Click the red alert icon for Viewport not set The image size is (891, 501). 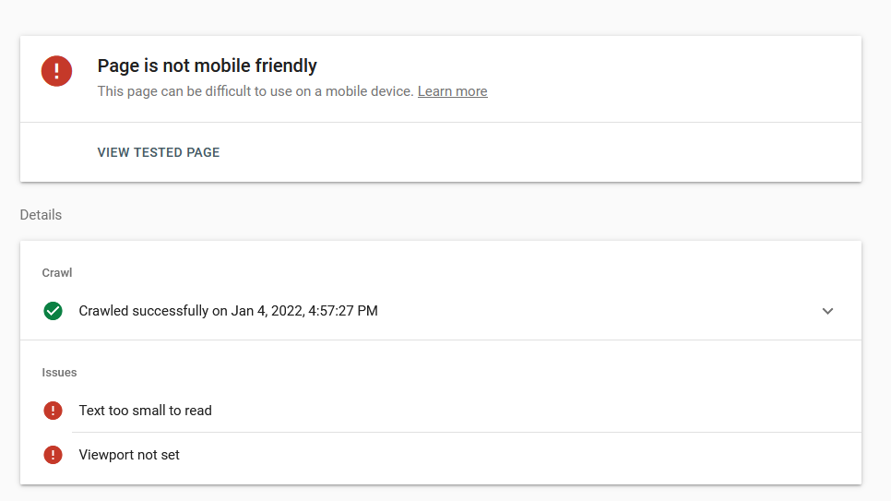click(53, 455)
